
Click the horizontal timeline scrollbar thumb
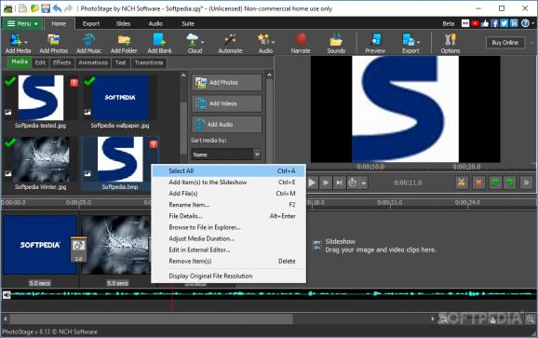[x=151, y=318]
